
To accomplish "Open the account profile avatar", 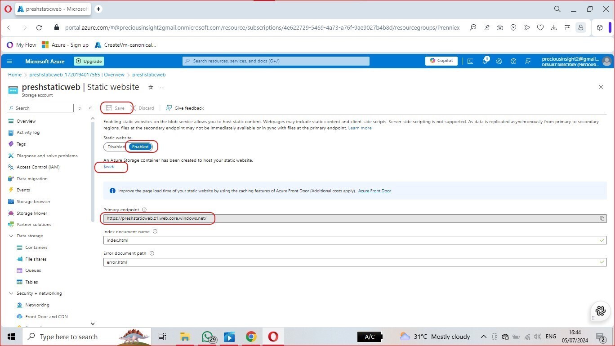I will point(607,61).
